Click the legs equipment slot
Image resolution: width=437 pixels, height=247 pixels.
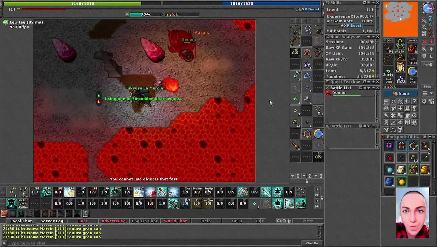pyautogui.click(x=400, y=67)
